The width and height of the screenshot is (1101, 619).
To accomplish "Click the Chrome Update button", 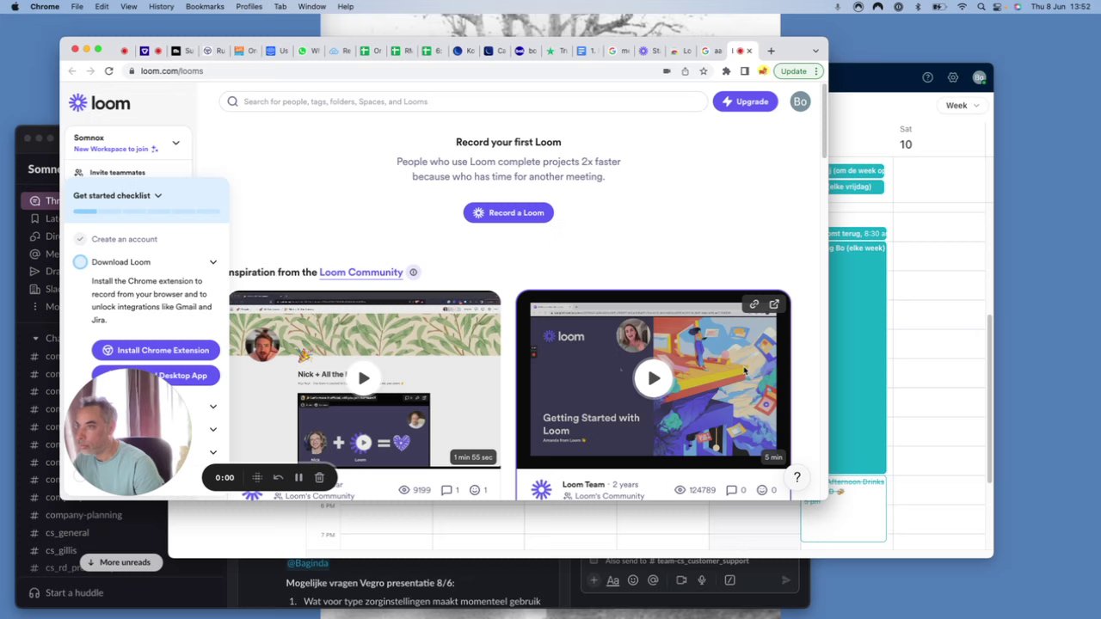I will click(x=798, y=71).
